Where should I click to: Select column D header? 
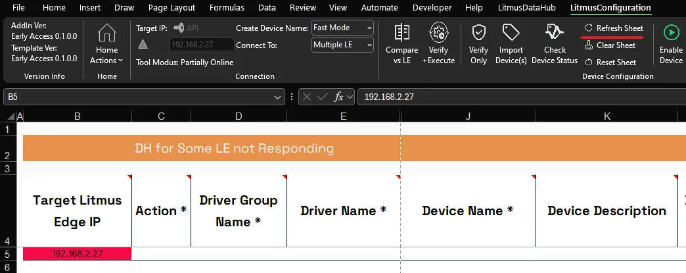239,116
